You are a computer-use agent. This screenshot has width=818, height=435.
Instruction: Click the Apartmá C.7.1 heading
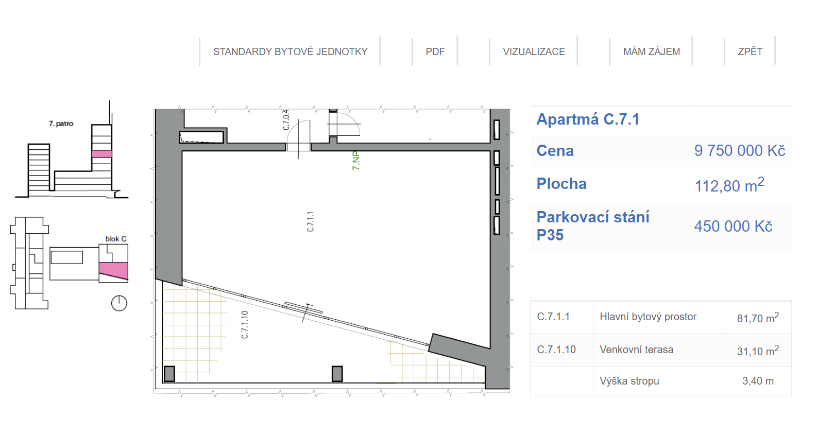[588, 119]
